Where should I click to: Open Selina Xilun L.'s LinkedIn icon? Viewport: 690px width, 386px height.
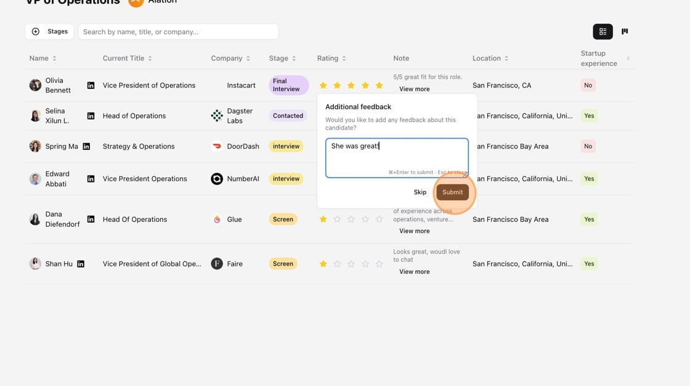(91, 116)
